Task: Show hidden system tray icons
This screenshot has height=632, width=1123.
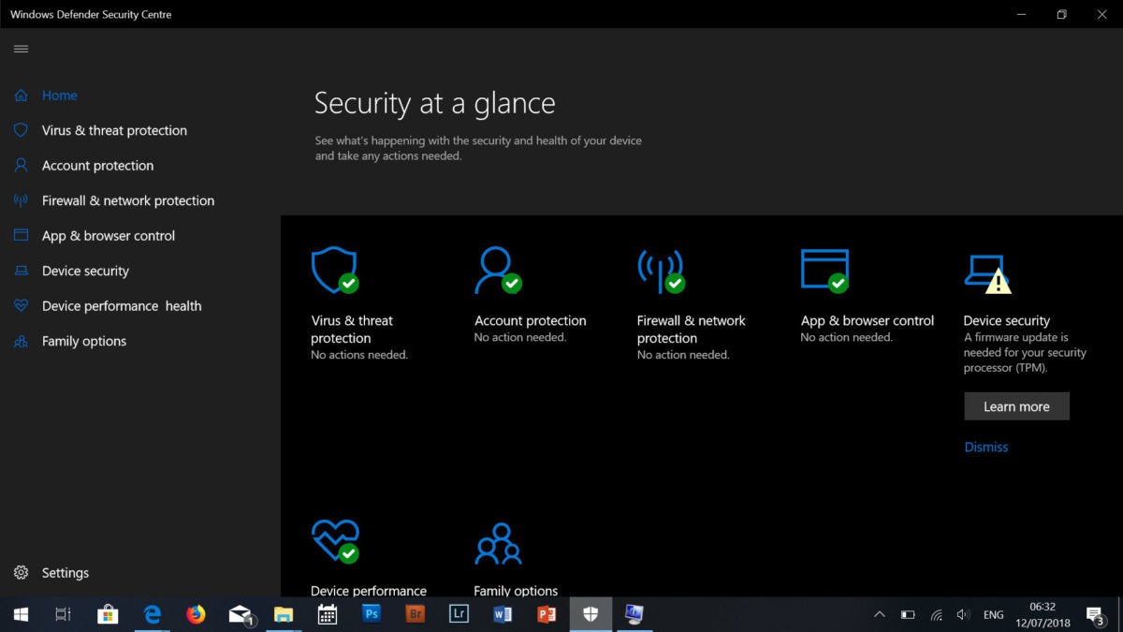Action: tap(880, 615)
